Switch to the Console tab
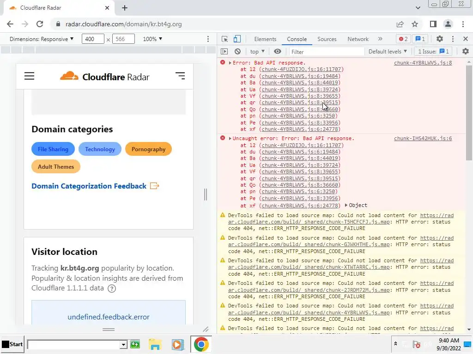Screen dimensions: 473x354 (297, 39)
